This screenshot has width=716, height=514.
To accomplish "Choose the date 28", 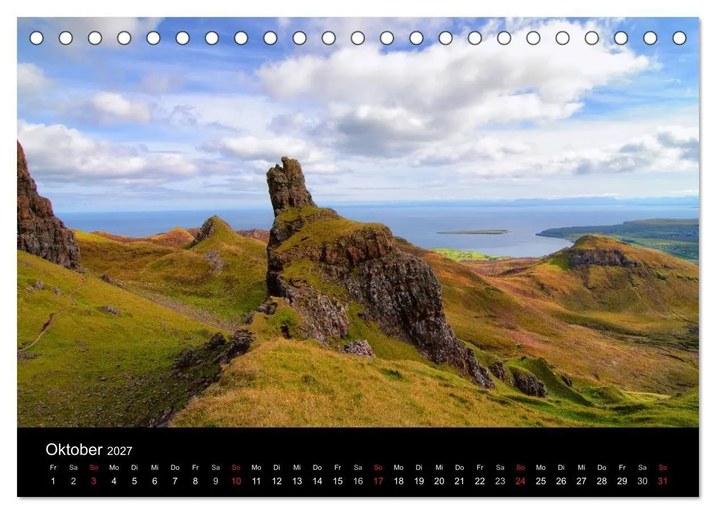I will (x=602, y=481).
